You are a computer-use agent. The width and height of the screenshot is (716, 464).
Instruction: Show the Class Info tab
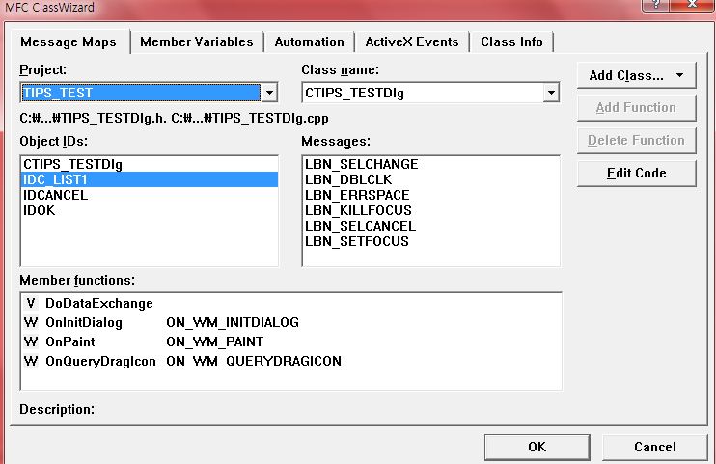511,41
